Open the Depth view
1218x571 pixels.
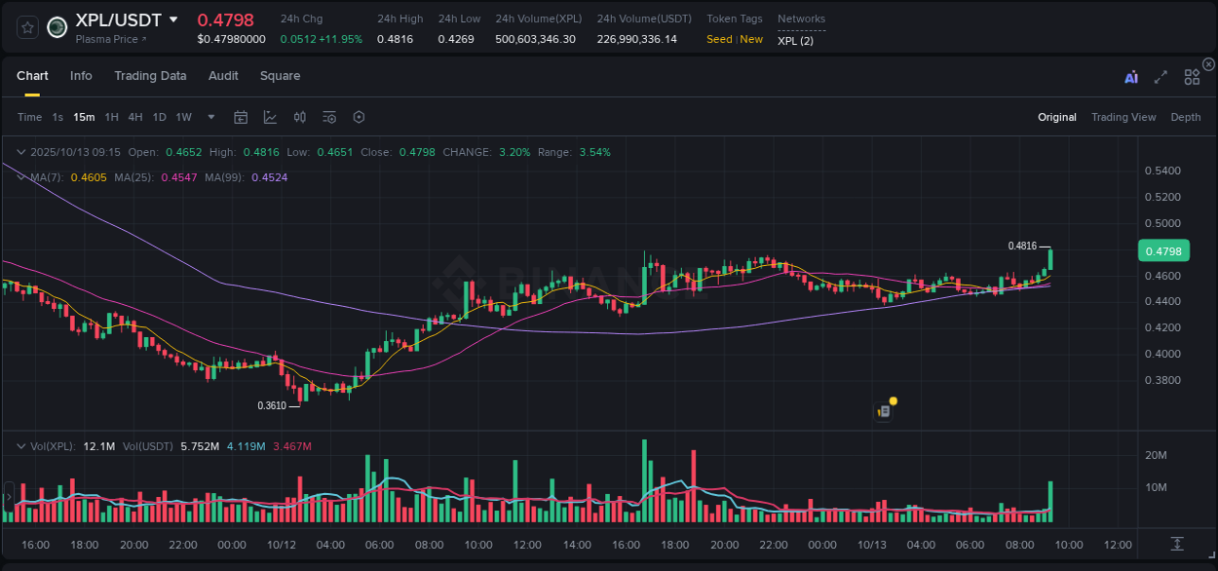tap(1185, 117)
